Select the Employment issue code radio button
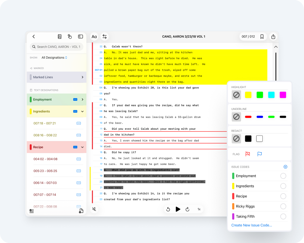Viewport: 304px width, 243px height. pos(283,176)
